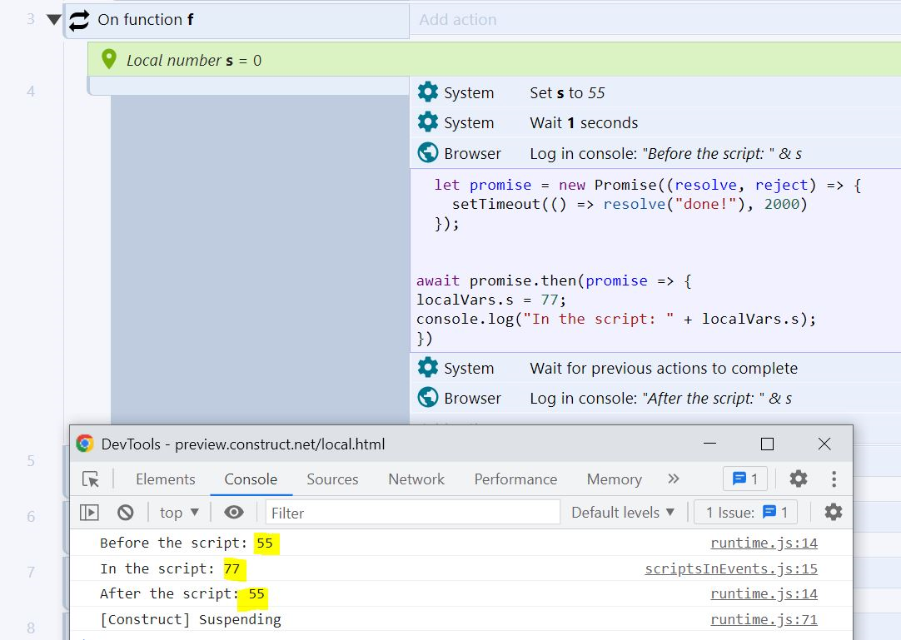Open runtime.js:14 link for Before the script log
This screenshot has height=640, width=901.
click(764, 543)
